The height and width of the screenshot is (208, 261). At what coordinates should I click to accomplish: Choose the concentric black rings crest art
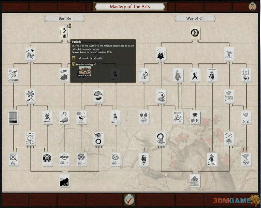click(48, 160)
